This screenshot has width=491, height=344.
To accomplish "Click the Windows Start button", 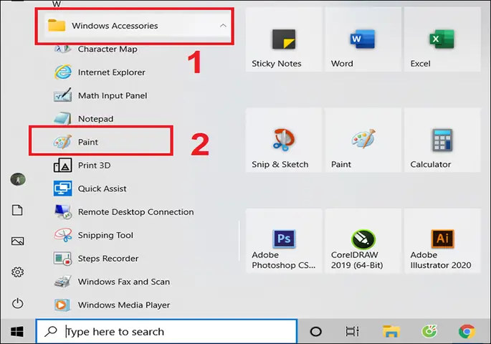I will coord(17,331).
